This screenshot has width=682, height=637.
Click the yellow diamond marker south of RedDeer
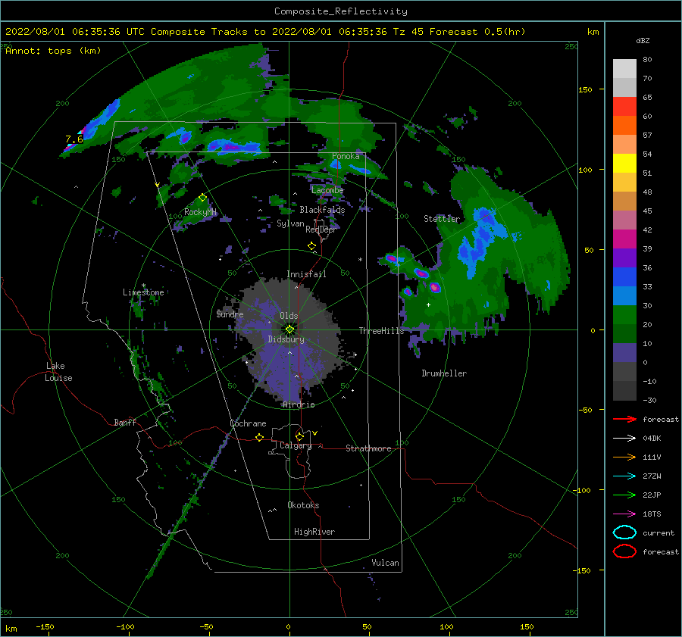click(311, 246)
